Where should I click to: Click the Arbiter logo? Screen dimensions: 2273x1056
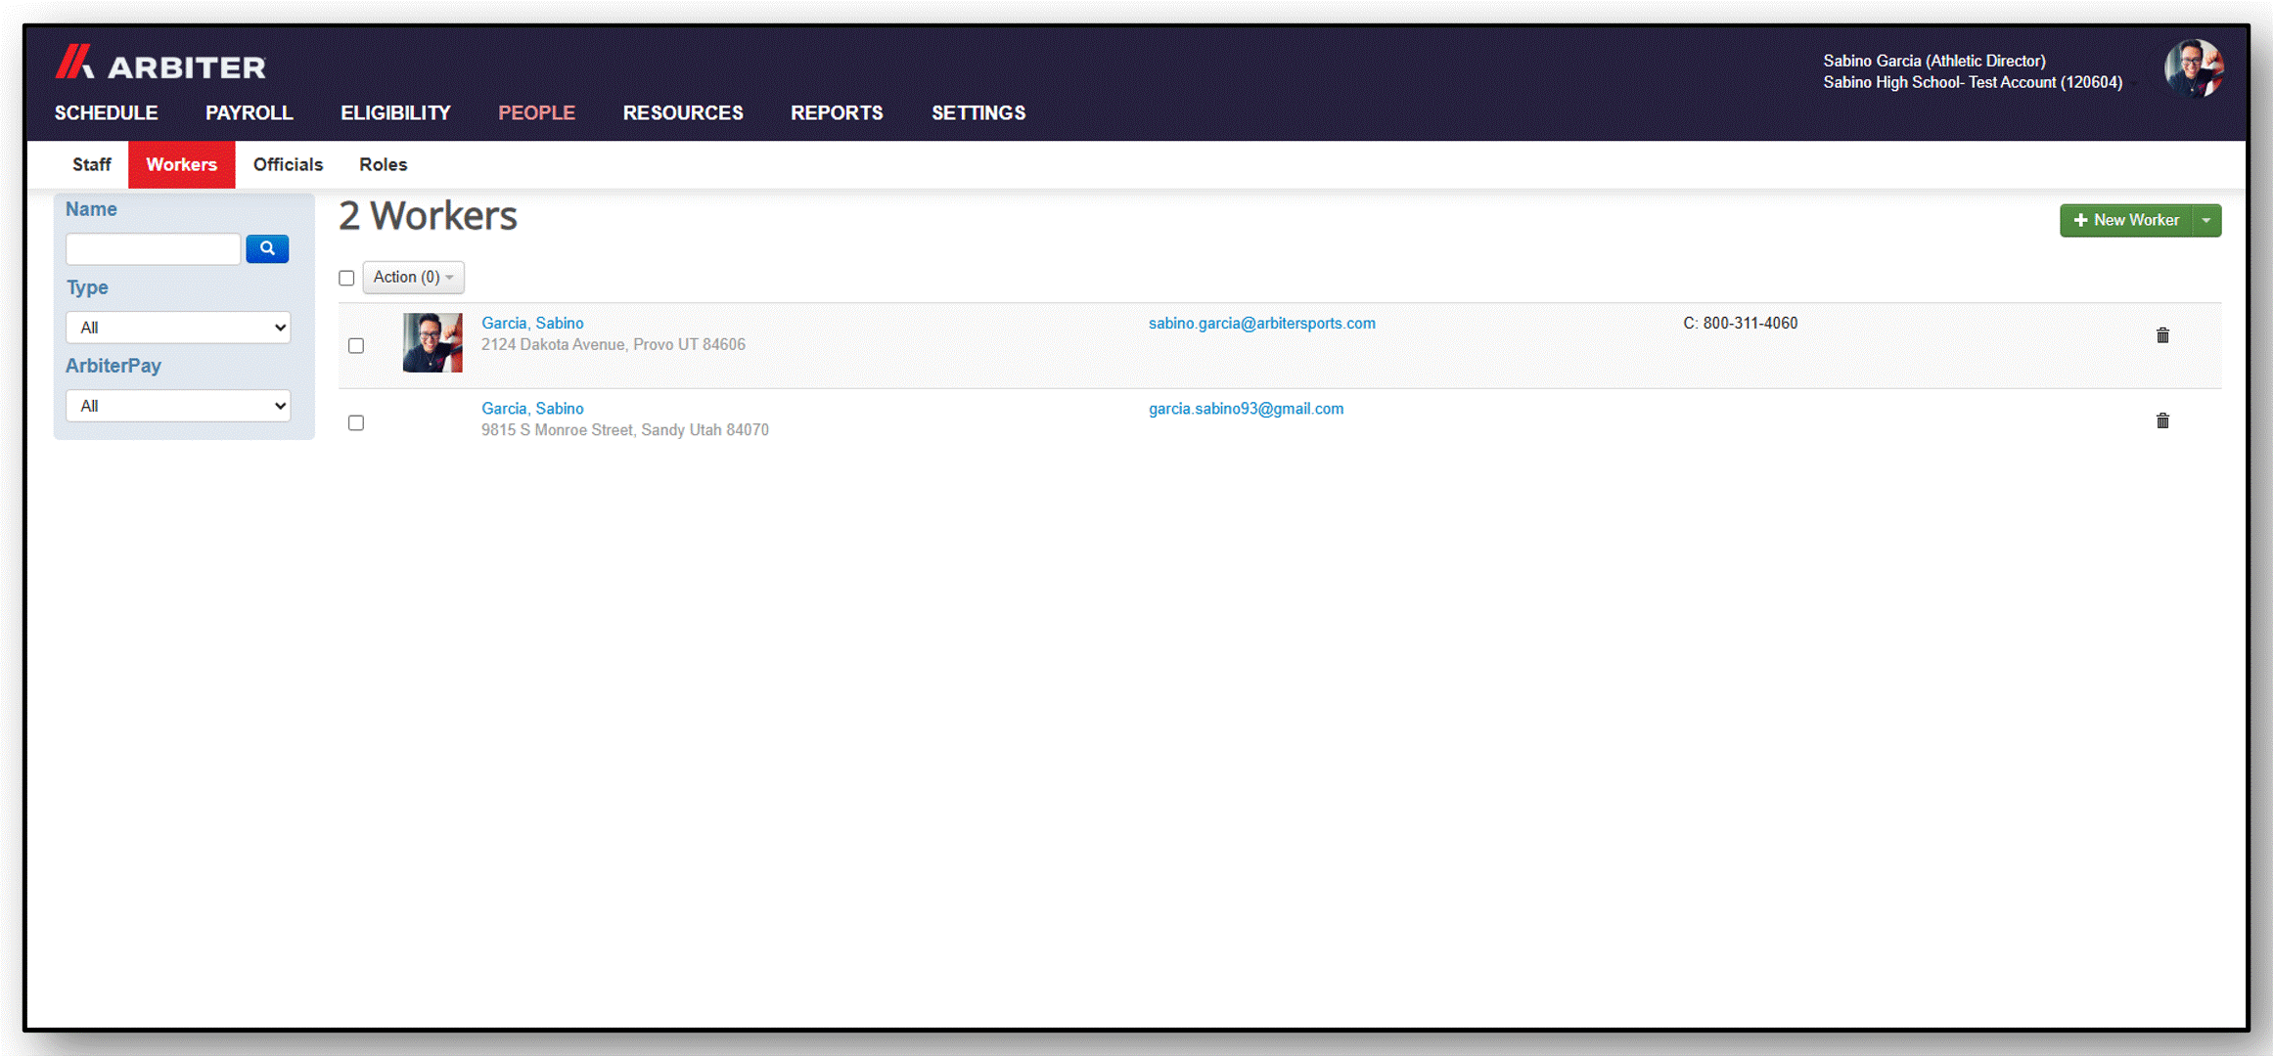[160, 64]
